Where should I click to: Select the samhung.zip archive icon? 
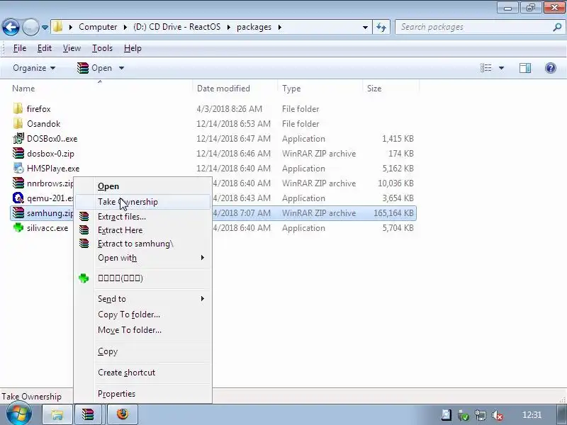[x=18, y=213]
